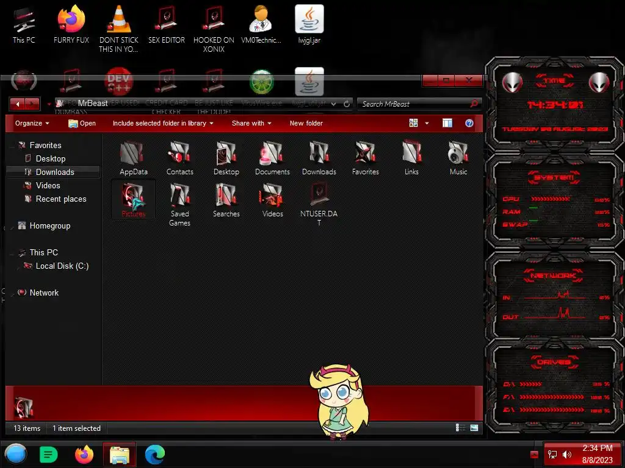Click the selected folder thumbnail in details pane

24,407
